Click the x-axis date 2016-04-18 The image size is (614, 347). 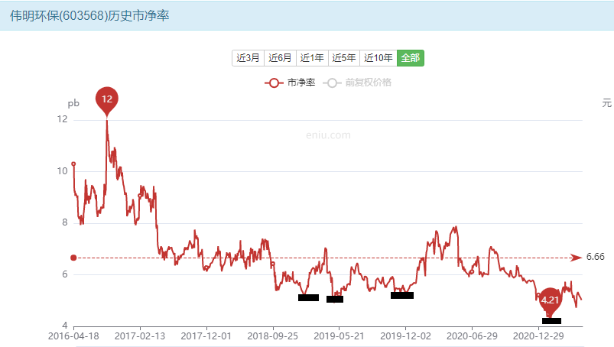tap(73, 336)
